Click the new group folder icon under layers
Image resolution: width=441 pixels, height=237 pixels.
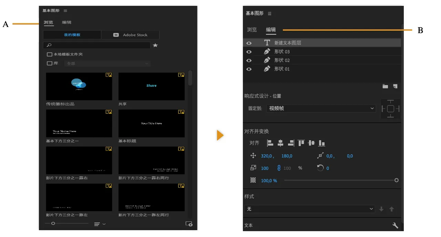(385, 86)
